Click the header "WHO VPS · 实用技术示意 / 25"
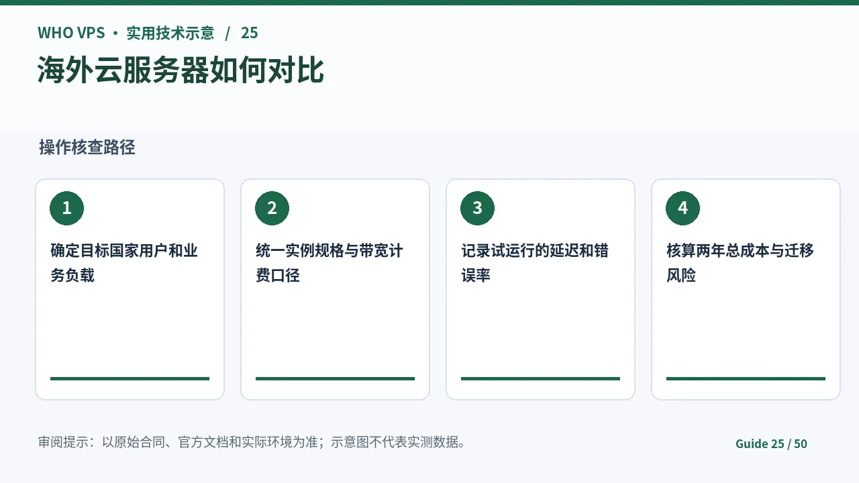This screenshot has height=483, width=859. (148, 33)
